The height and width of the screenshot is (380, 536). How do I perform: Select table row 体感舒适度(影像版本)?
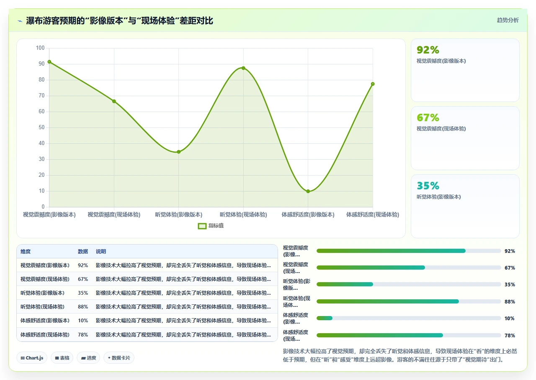[x=147, y=320]
